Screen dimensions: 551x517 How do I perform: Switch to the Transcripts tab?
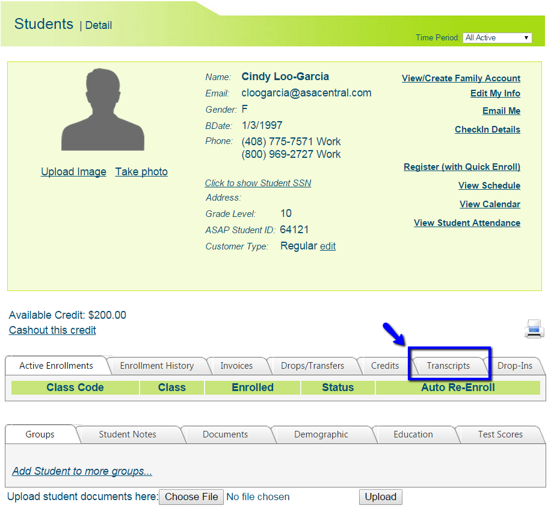tap(448, 366)
